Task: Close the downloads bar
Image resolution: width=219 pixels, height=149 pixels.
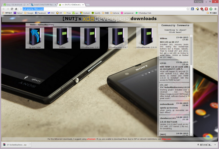Action: (215, 145)
